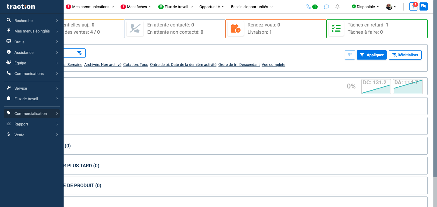Open the filter list options icon button
The height and width of the screenshot is (207, 437).
coord(350,55)
